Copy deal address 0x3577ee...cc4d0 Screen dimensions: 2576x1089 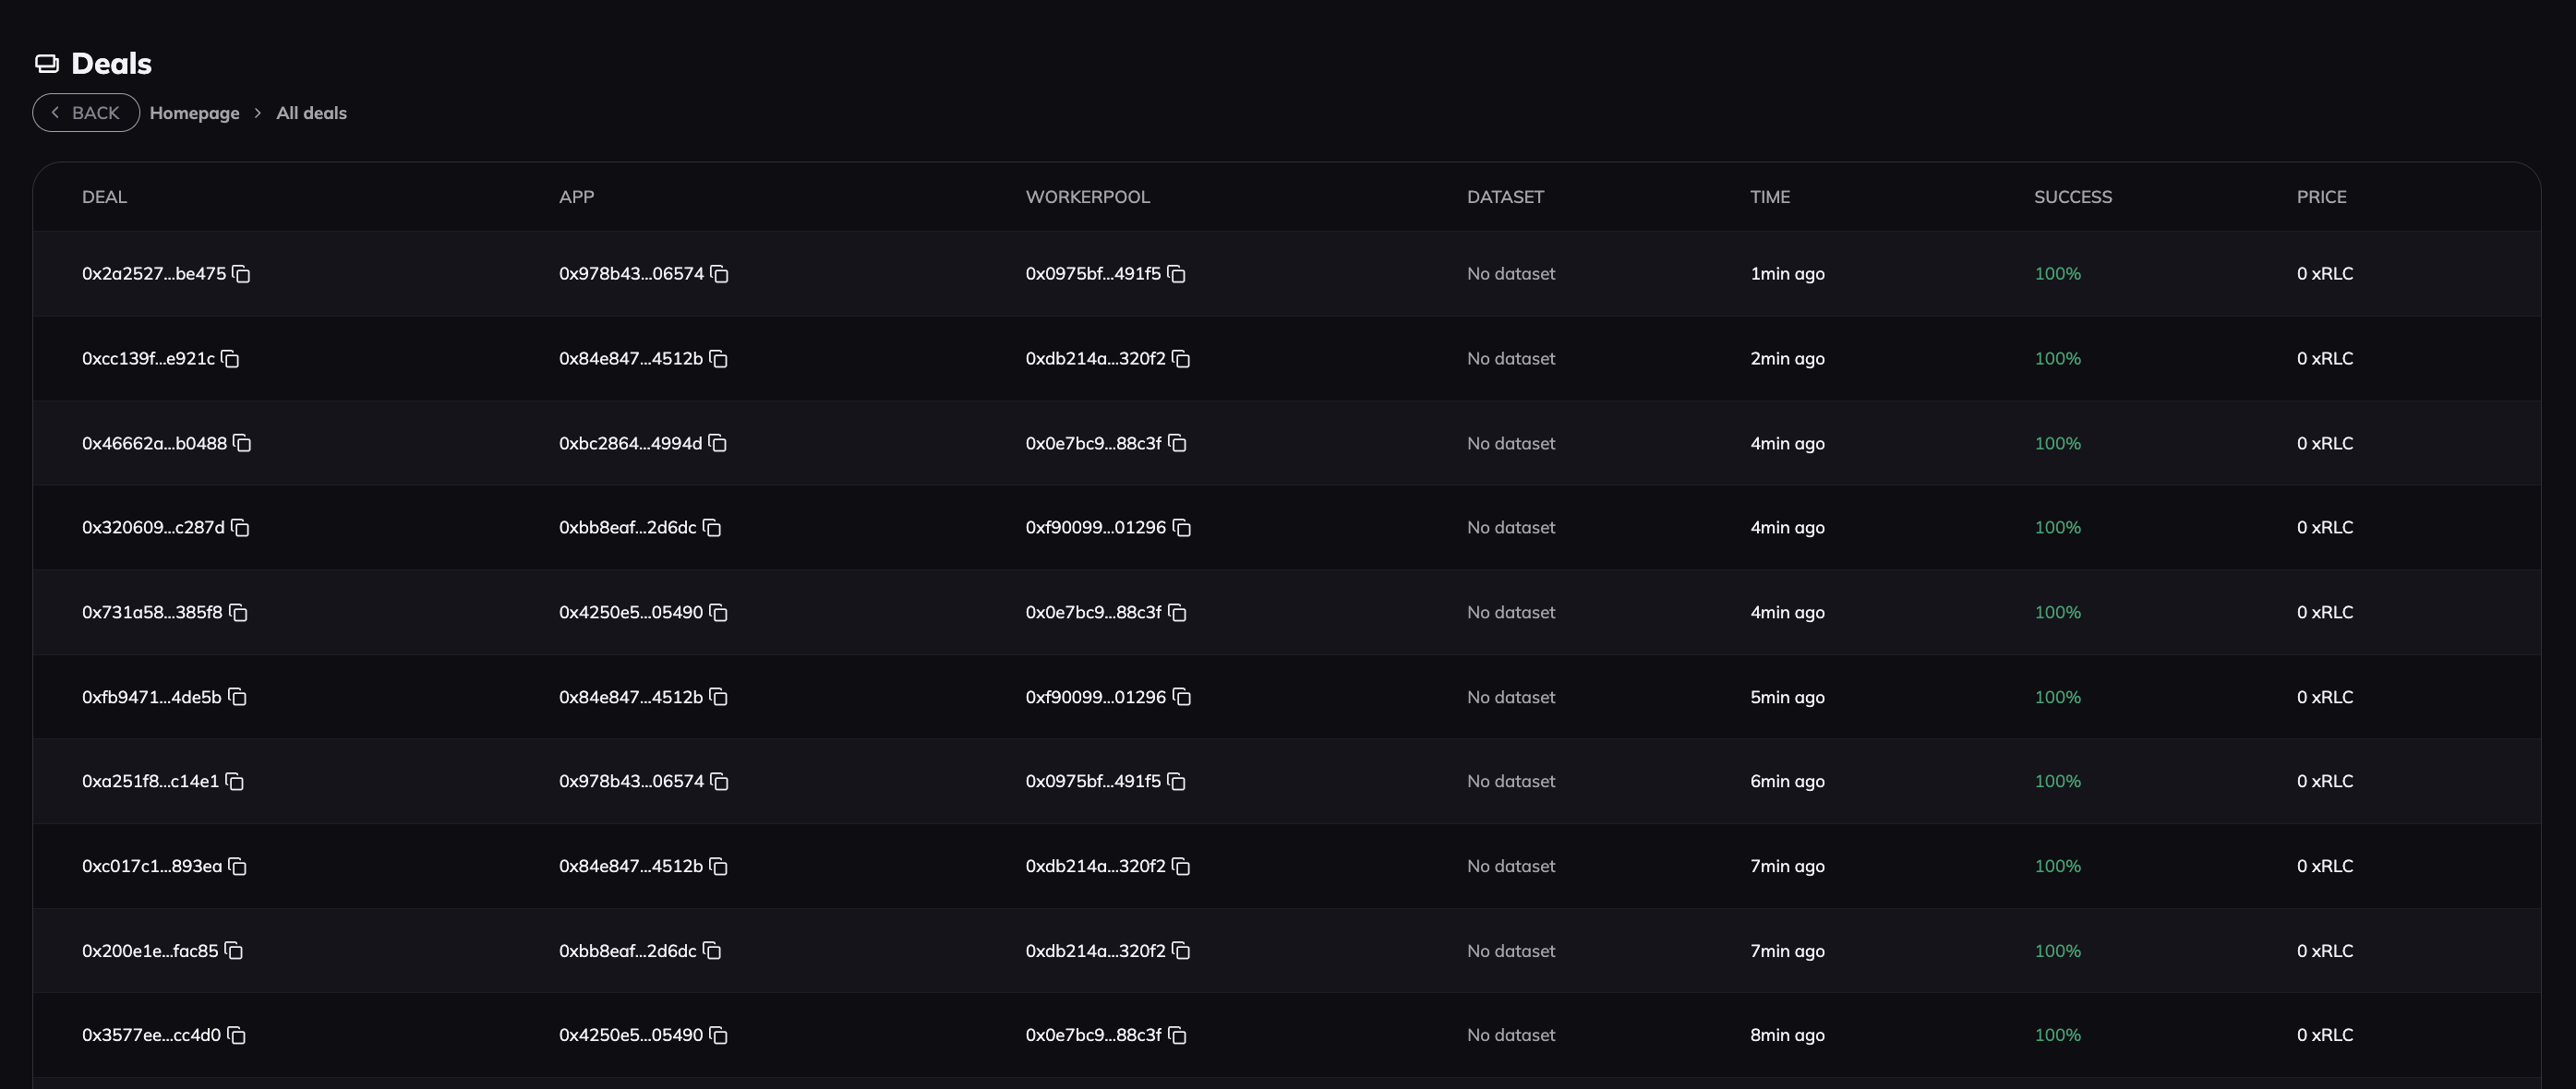point(236,1036)
